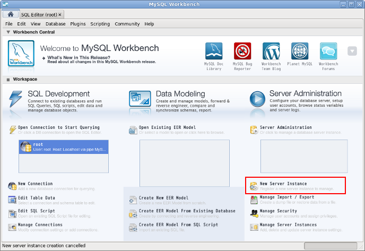This screenshot has width=365, height=251.
Task: Open Planet MySQL globe icon
Action: (300, 51)
